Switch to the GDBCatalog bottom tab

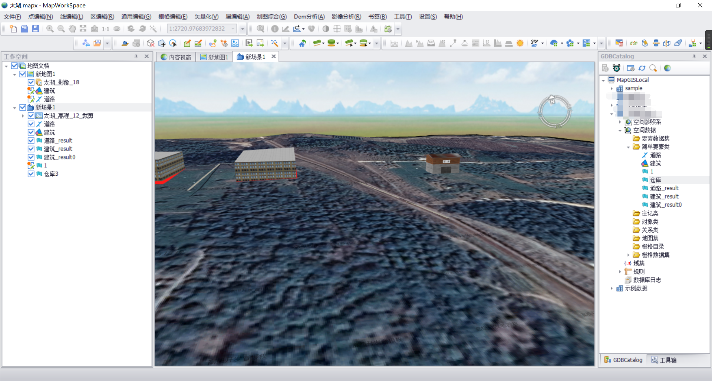623,360
